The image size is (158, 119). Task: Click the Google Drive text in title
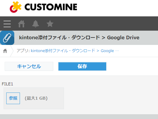pos(123,37)
